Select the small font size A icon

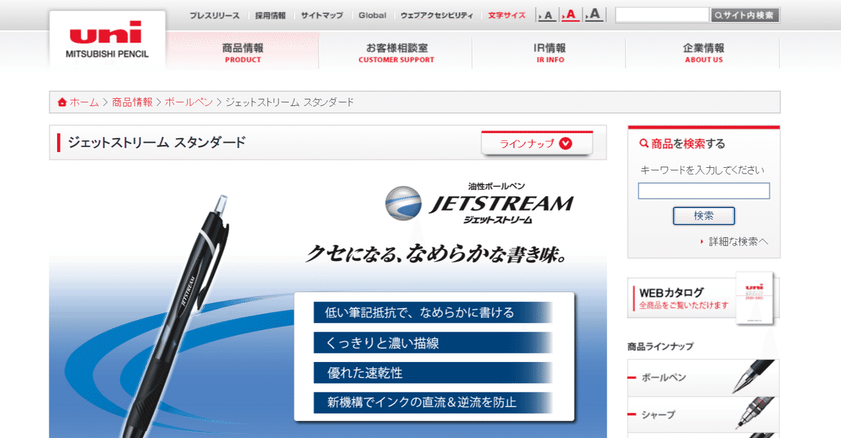coord(546,14)
